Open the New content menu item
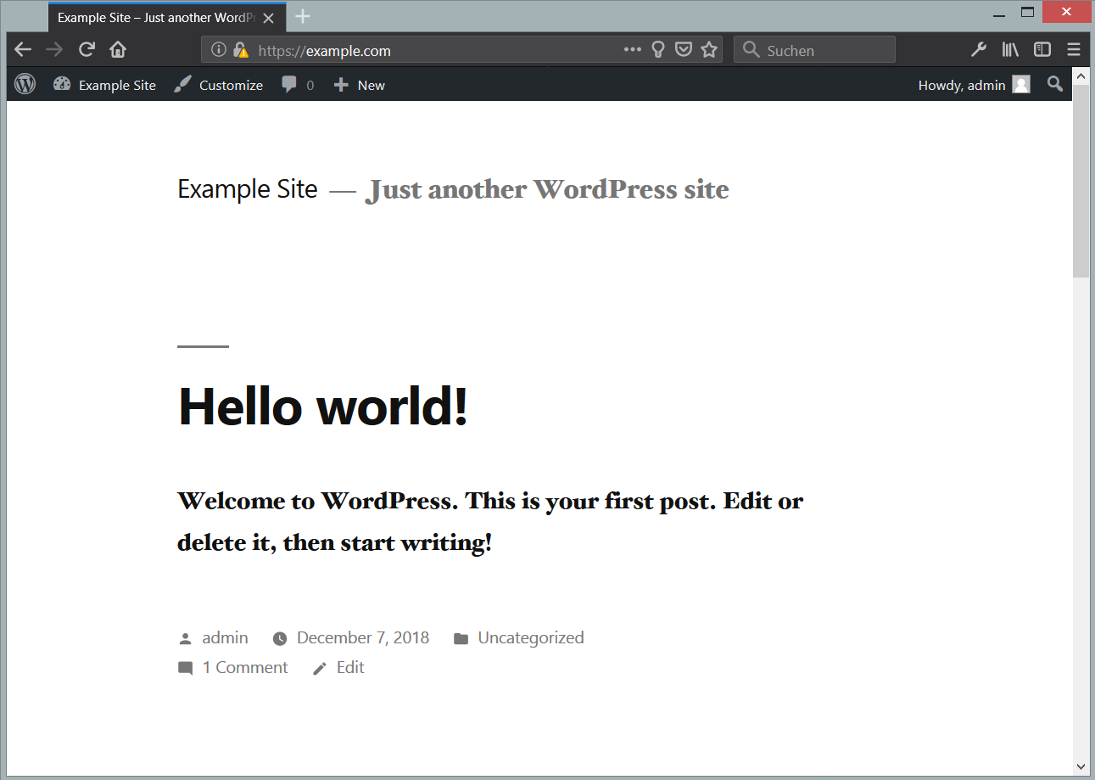This screenshot has width=1095, height=780. (x=360, y=85)
